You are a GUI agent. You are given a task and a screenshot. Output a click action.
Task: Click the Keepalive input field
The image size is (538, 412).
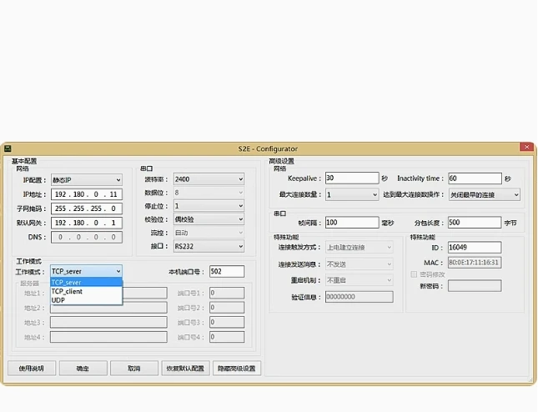(351, 178)
